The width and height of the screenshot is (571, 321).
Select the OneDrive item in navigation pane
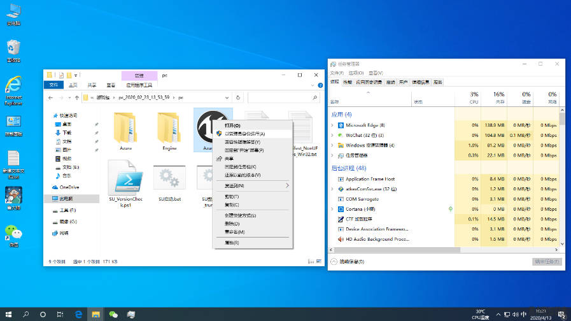(69, 187)
